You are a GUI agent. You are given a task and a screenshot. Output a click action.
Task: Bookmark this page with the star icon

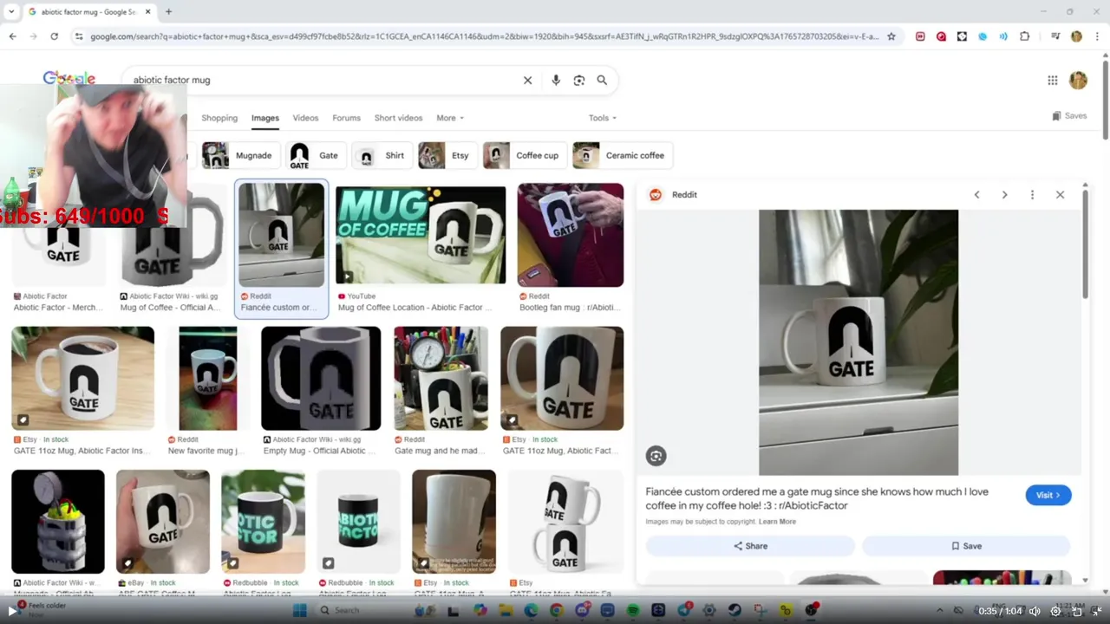891,36
